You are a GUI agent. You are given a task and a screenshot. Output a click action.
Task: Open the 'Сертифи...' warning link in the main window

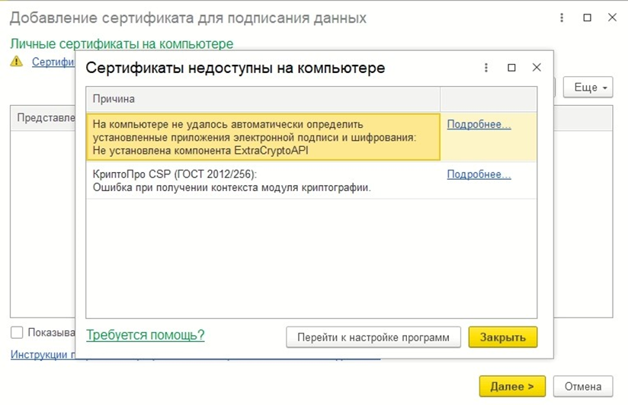pyautogui.click(x=53, y=62)
